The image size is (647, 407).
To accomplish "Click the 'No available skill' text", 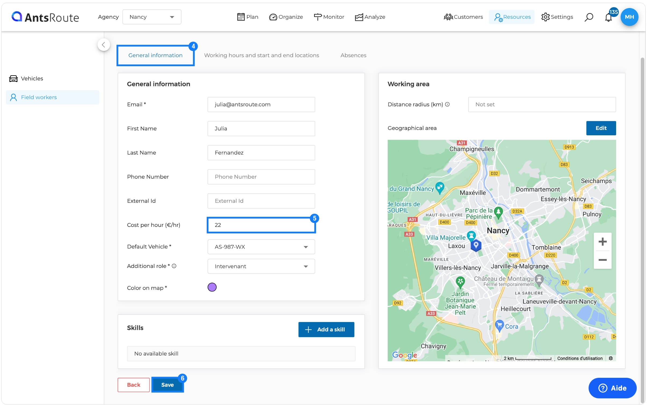I will [156, 354].
